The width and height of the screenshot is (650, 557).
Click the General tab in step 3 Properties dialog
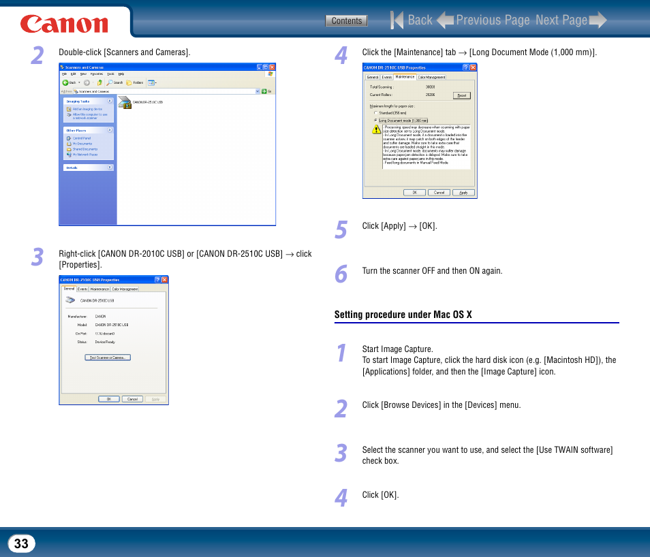pyautogui.click(x=69, y=289)
